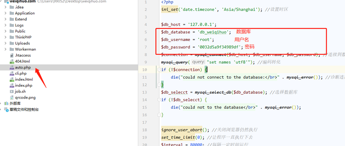
Task: Select the Uploads folder icon
Action: coord(12,43)
